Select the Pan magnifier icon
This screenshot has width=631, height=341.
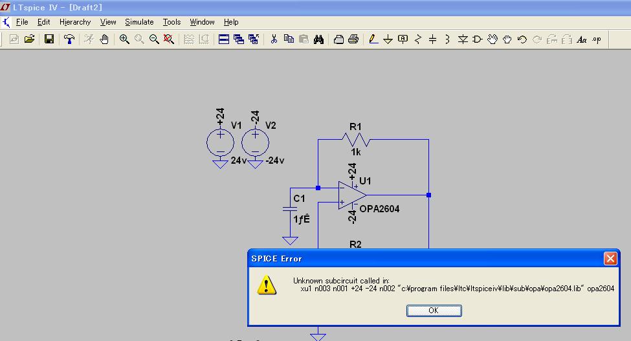click(x=139, y=39)
